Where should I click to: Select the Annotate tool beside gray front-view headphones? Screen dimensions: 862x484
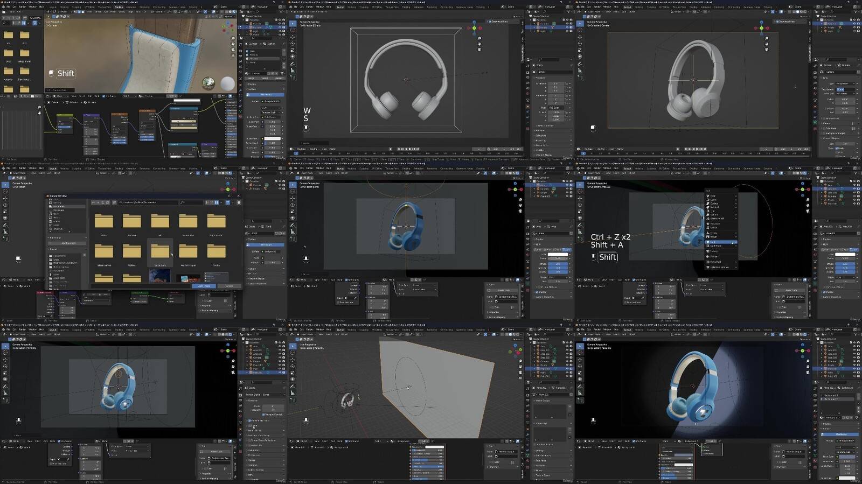click(293, 64)
